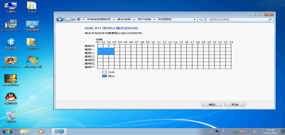Click the refresh button beside address bar
Viewport: 285px width, 135px height.
click(x=201, y=20)
